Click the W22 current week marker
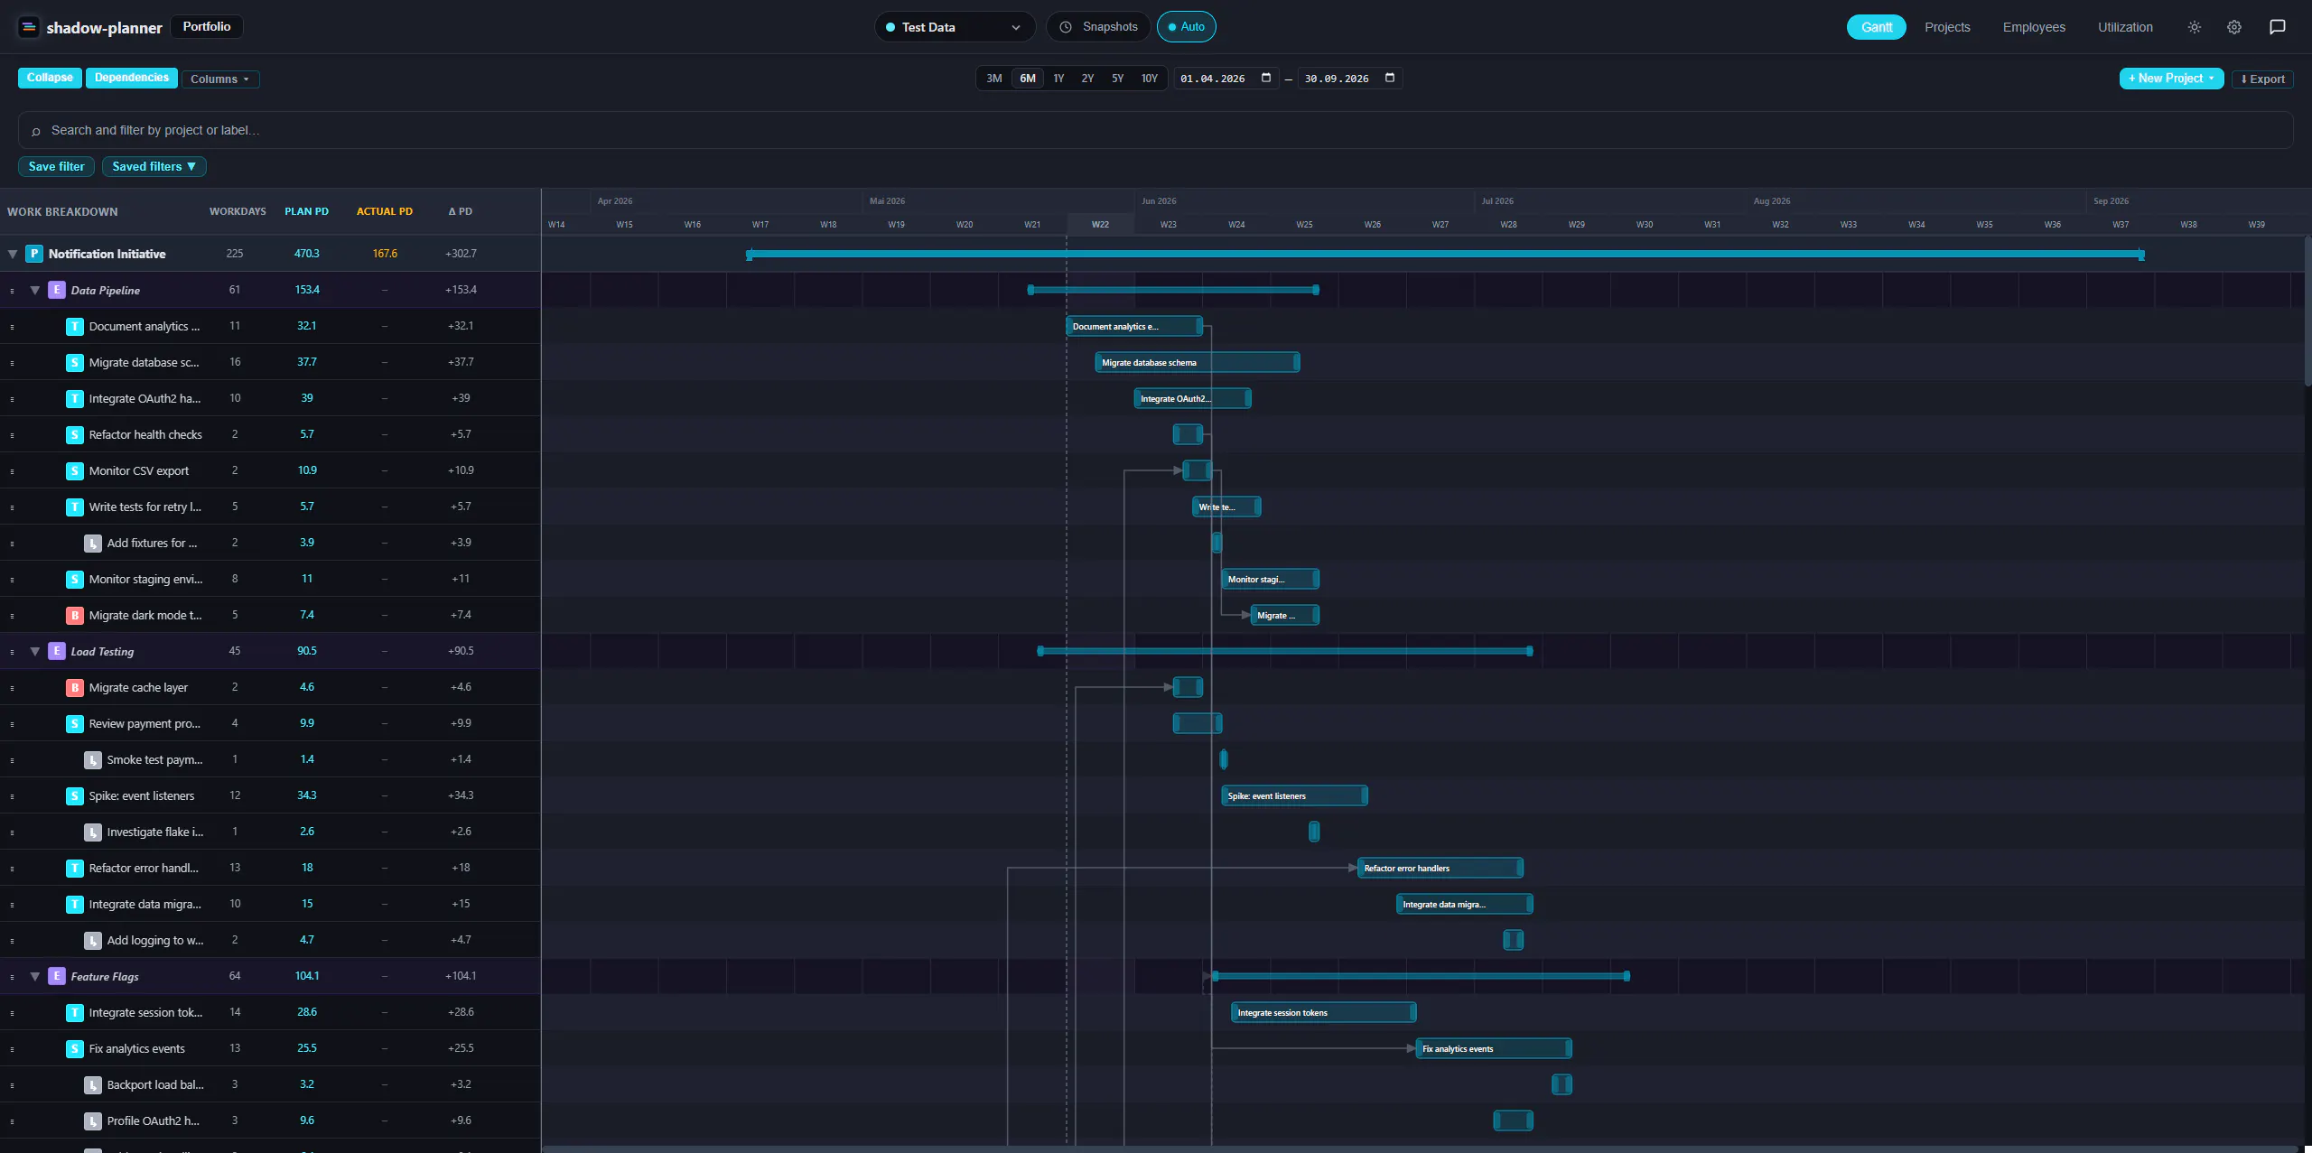Image resolution: width=2312 pixels, height=1153 pixels. point(1100,224)
